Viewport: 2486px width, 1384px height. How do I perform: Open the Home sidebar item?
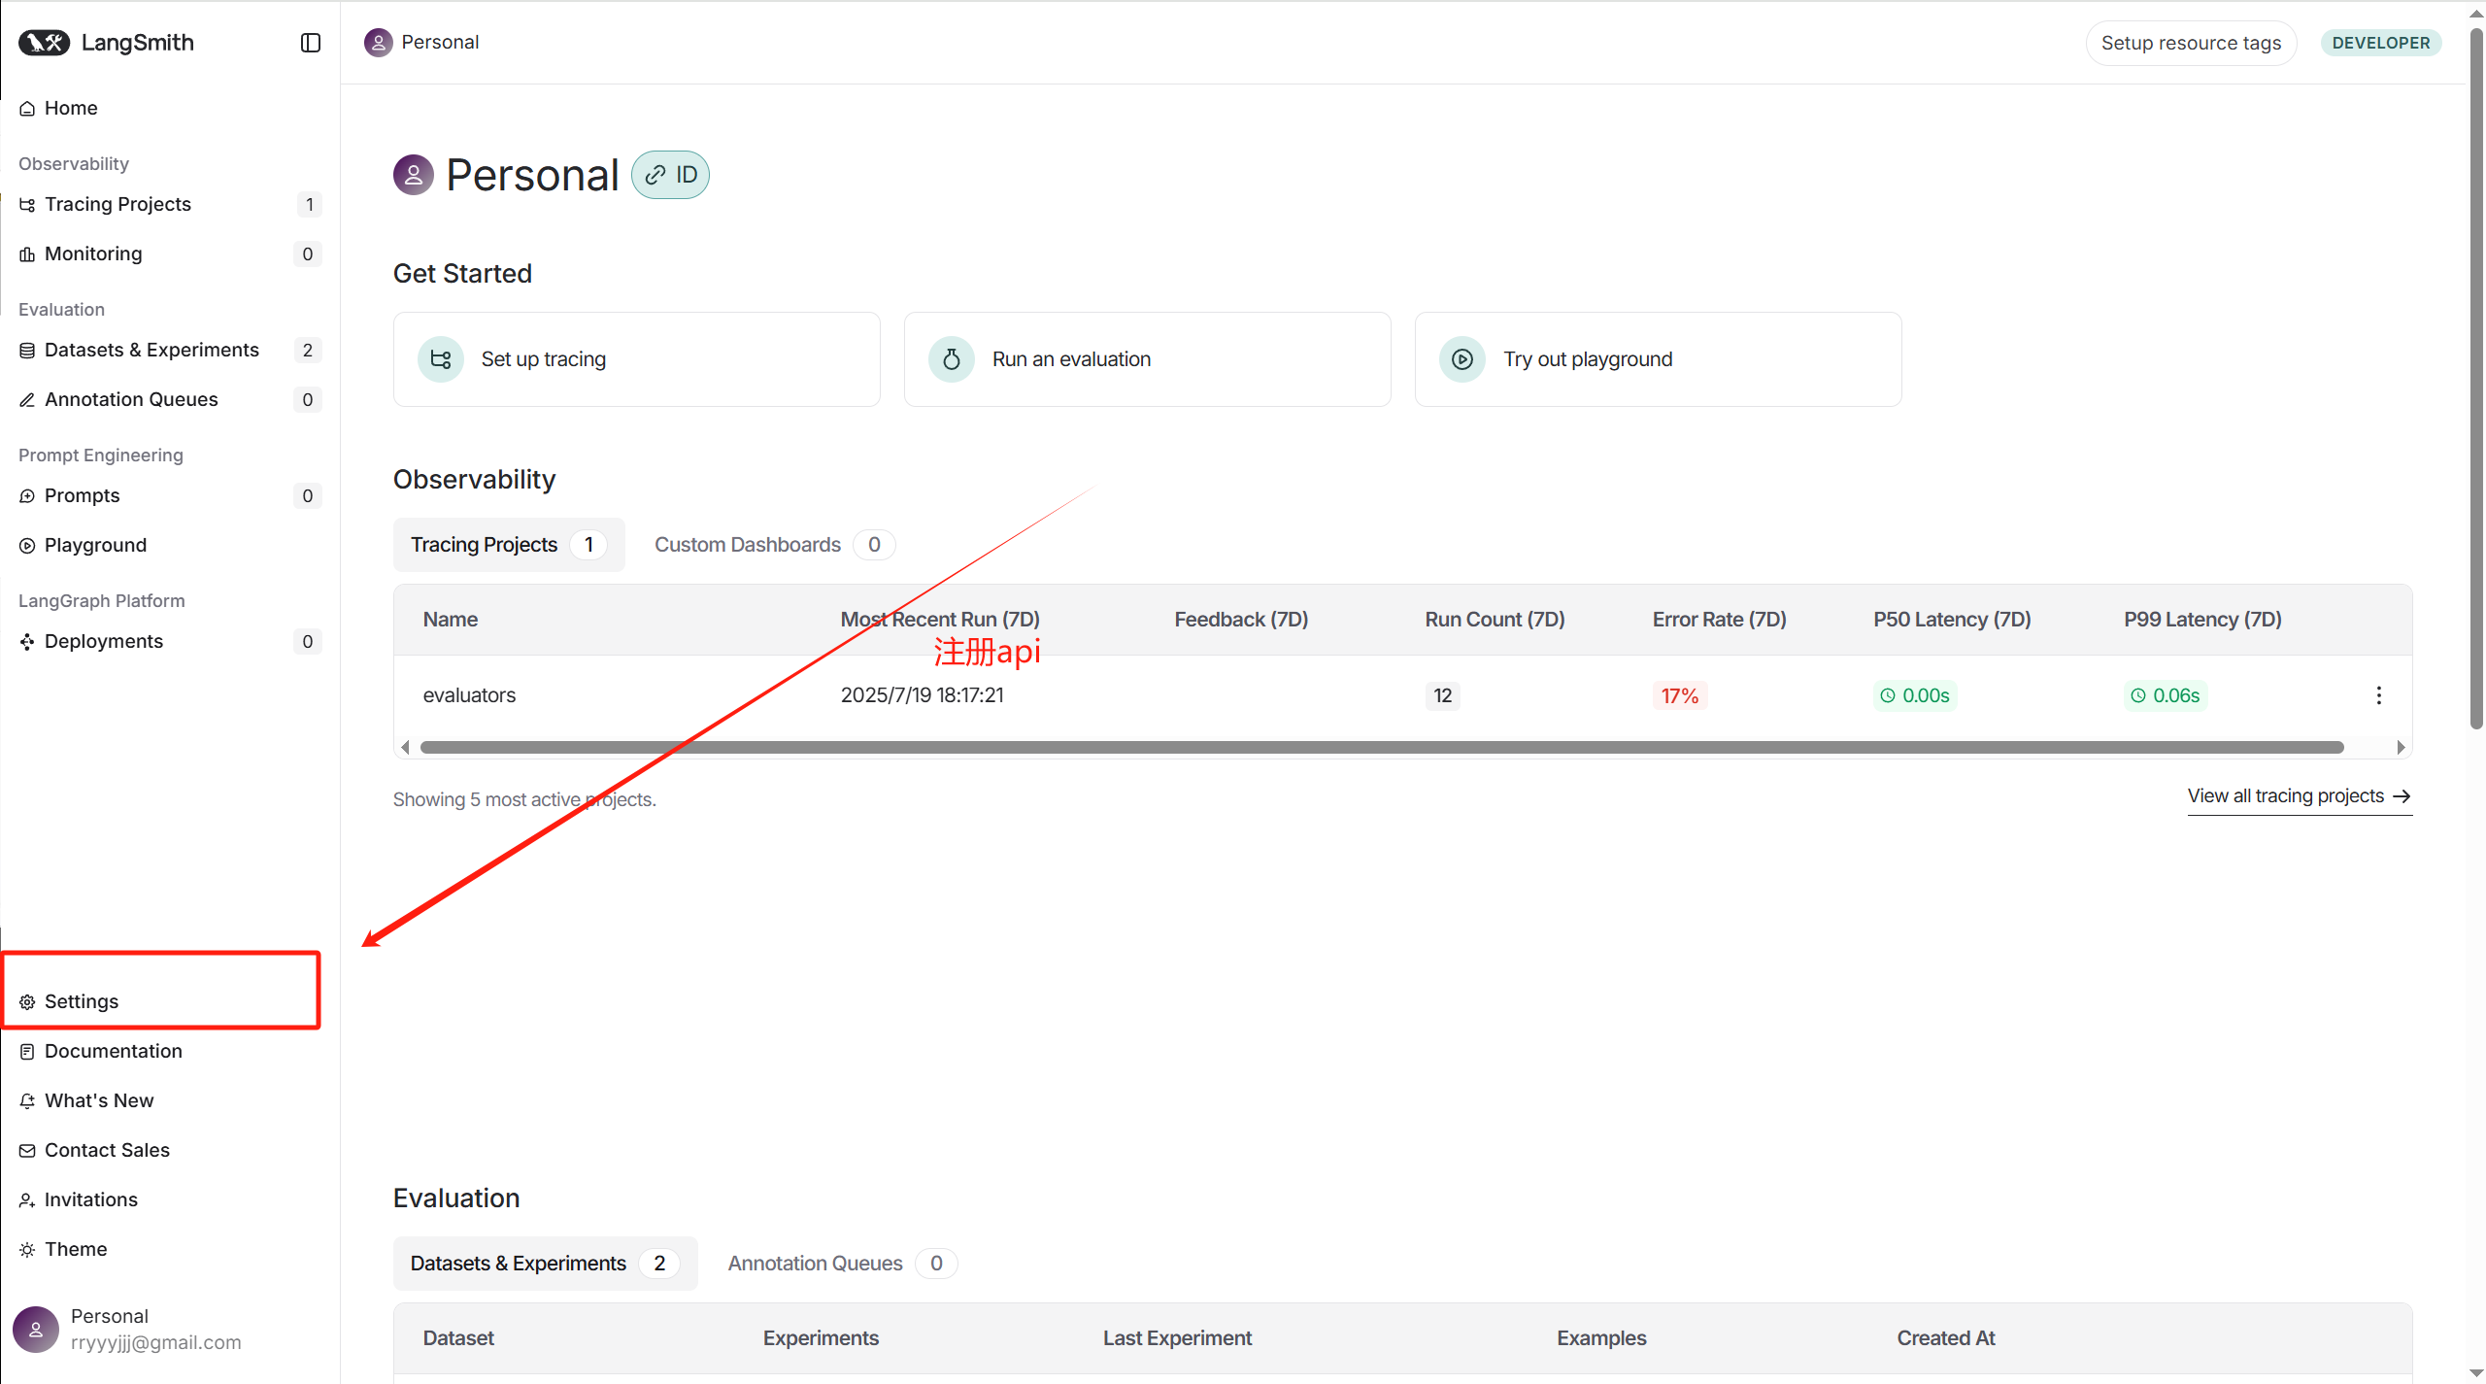point(170,108)
